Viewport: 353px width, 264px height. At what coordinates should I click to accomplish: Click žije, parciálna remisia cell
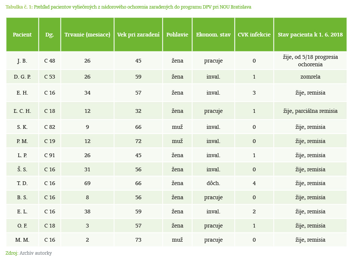[310, 111]
